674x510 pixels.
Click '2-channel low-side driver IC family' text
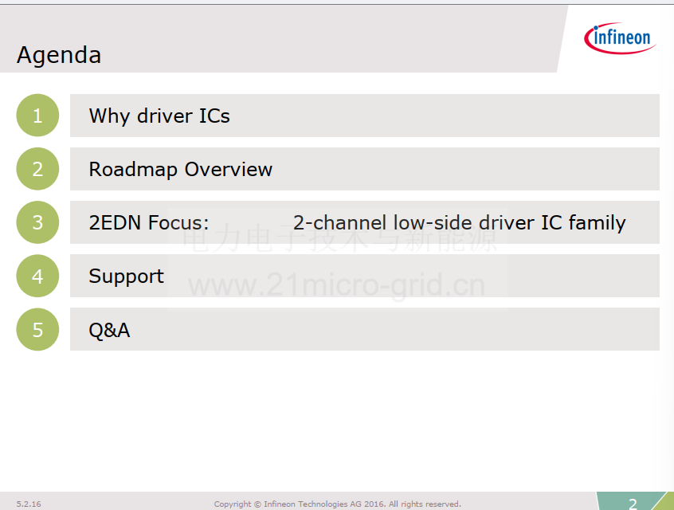pos(460,223)
